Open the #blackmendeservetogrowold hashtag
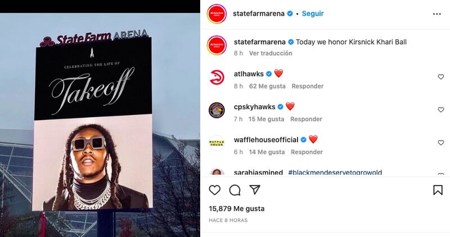Image resolution: width=450 pixels, height=237 pixels. [335, 172]
